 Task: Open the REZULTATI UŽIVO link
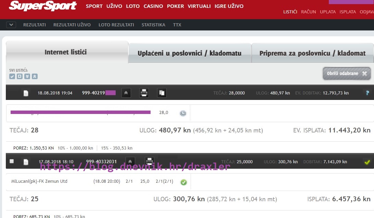click(72, 25)
